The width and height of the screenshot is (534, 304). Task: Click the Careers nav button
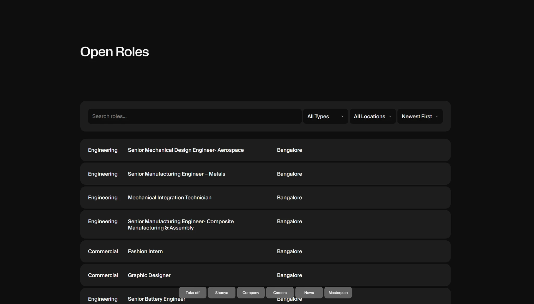click(280, 293)
